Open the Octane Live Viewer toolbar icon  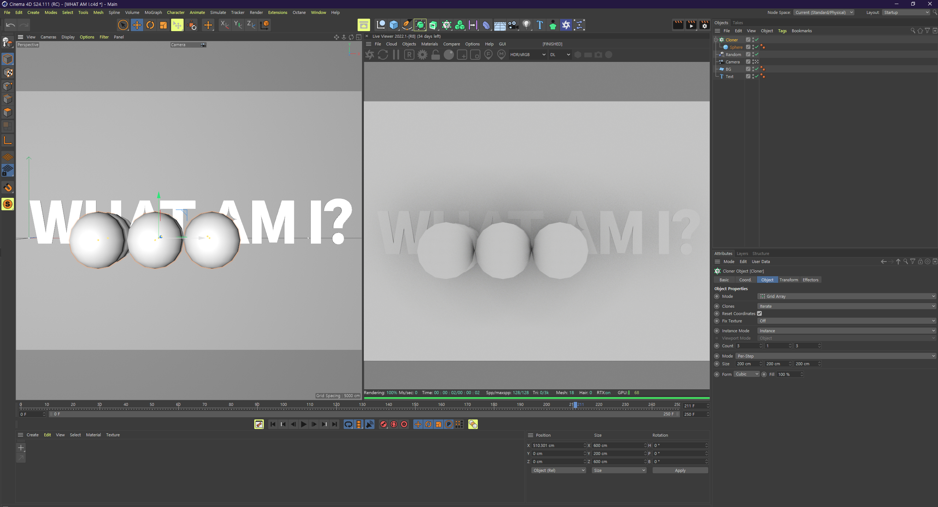[566, 25]
